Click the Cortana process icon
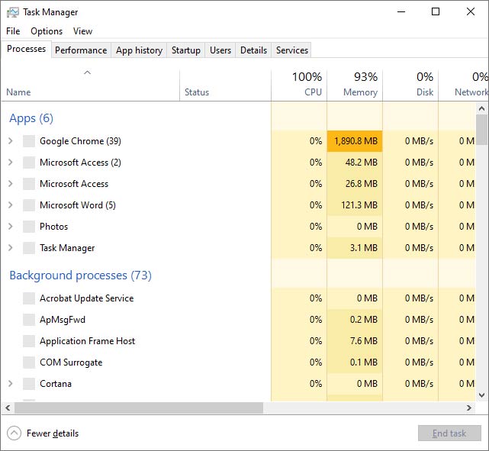The width and height of the screenshot is (489, 451). (29, 384)
